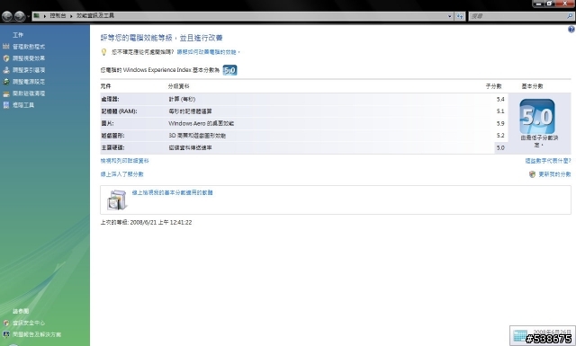Open 管理啟動程式 (manage startup programs)
576x346 pixels.
click(x=29, y=47)
